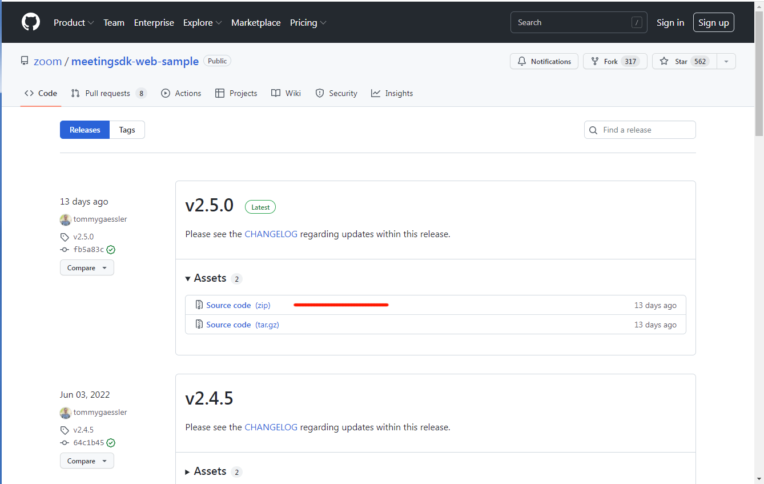Image resolution: width=764 pixels, height=484 pixels.
Task: Select the Releases tab button
Action: tap(85, 130)
